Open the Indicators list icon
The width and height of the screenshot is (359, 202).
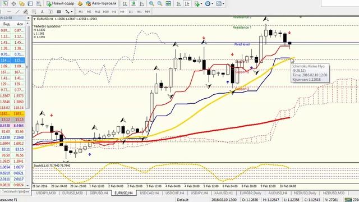(197, 4)
